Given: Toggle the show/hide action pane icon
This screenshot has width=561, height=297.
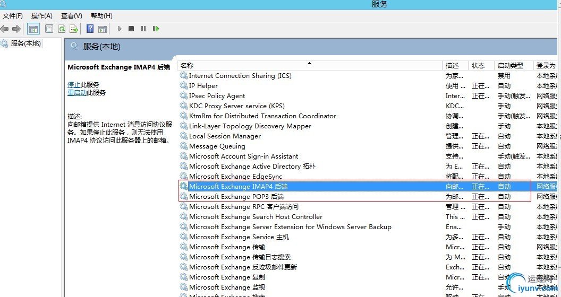Looking at the screenshot, I should (103, 29).
